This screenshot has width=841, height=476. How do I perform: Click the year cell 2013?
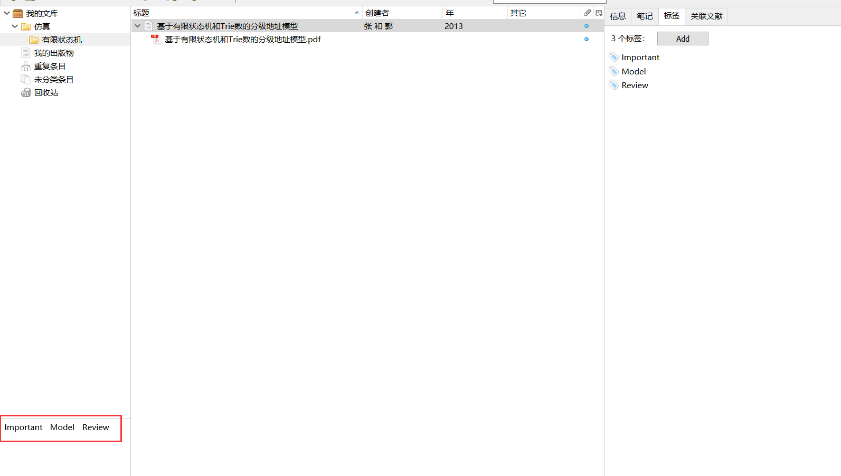coord(453,26)
